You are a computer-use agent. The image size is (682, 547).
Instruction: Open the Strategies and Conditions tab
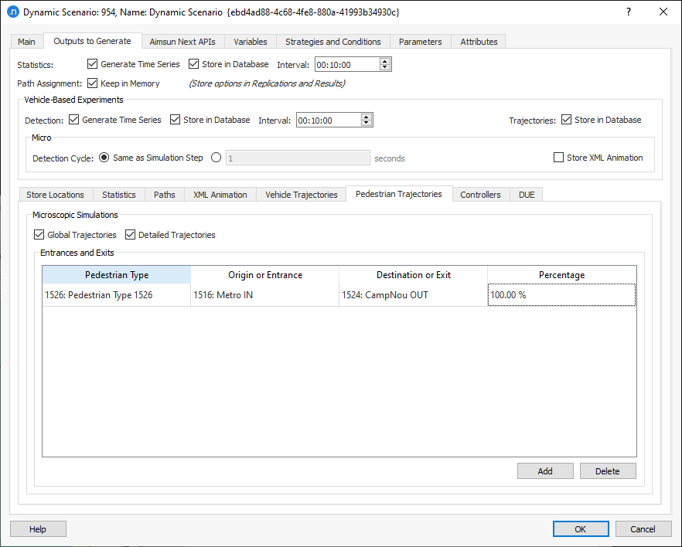tap(333, 42)
